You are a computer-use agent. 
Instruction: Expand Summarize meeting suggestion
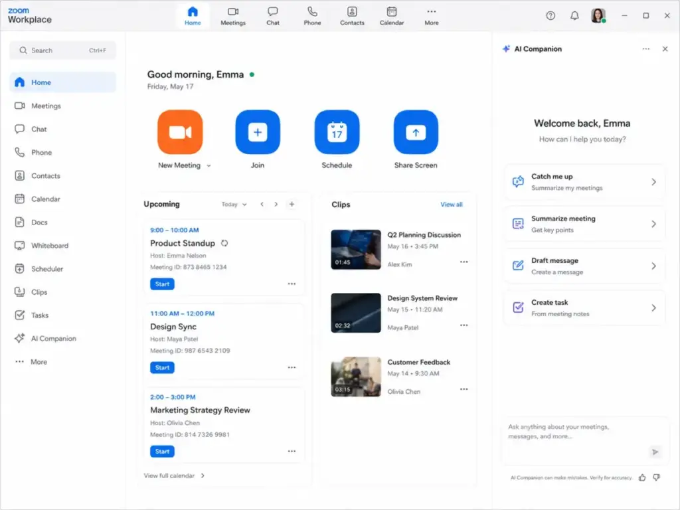tap(584, 224)
